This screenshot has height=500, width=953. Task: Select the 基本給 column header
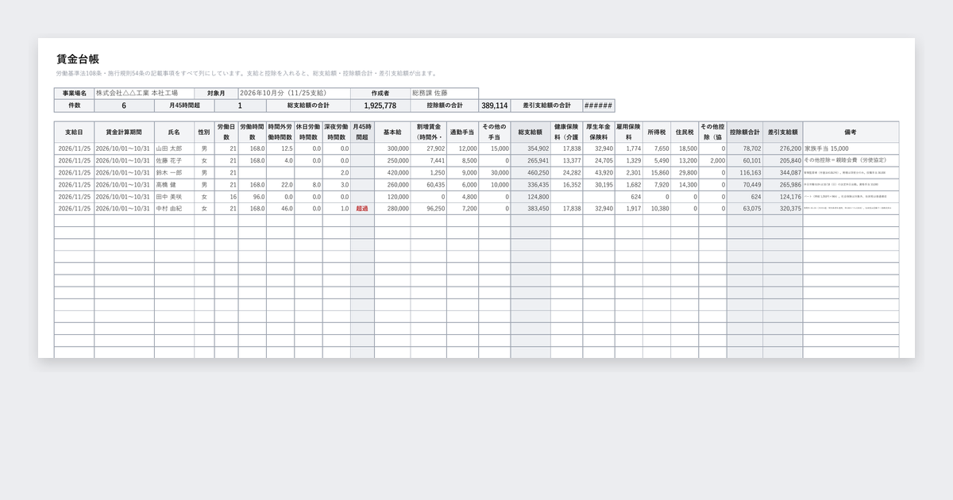(x=392, y=132)
